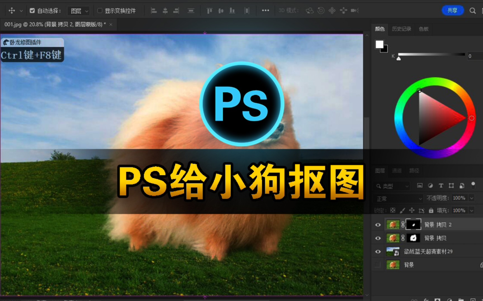Toggle layer filtering switch on or off

473,185
